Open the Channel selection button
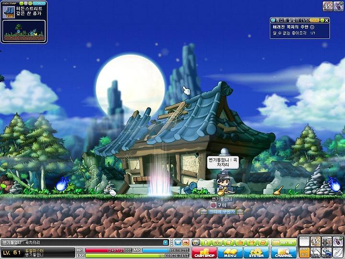The width and height of the screenshot is (345, 259). click(284, 253)
